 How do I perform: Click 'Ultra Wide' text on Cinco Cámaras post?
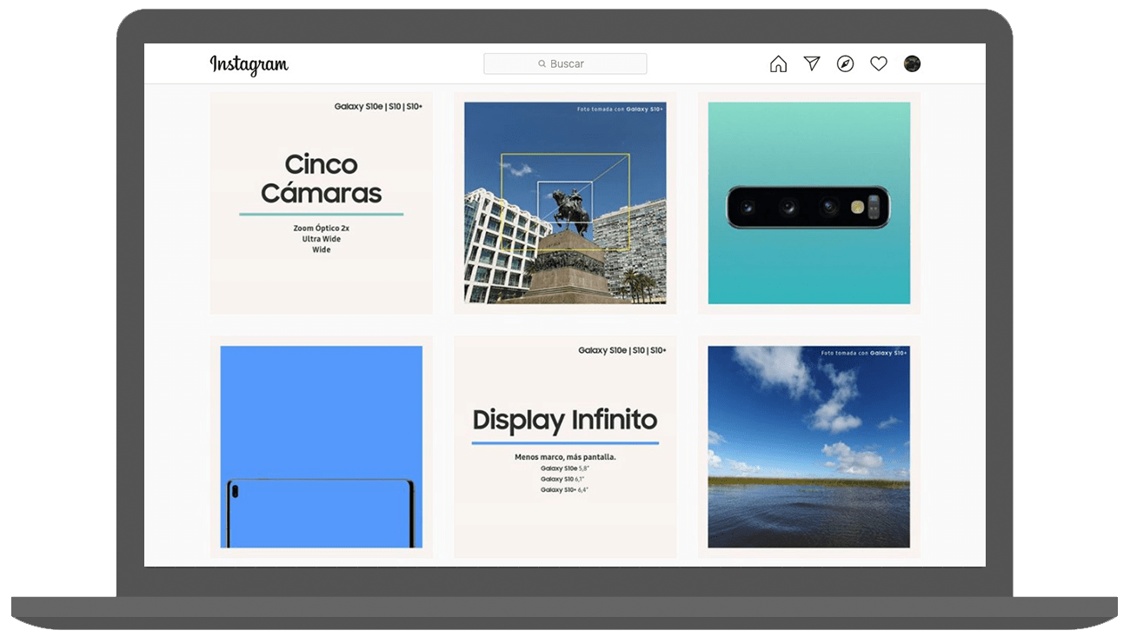pos(322,239)
